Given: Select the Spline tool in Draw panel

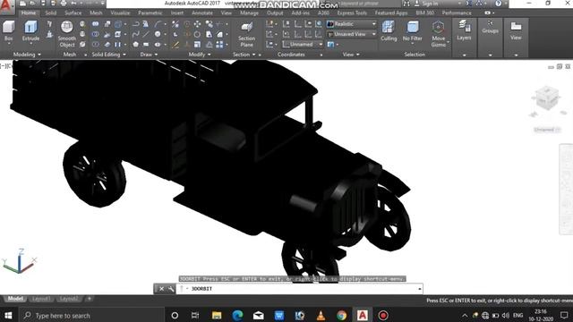Looking at the screenshot, I should [135, 34].
